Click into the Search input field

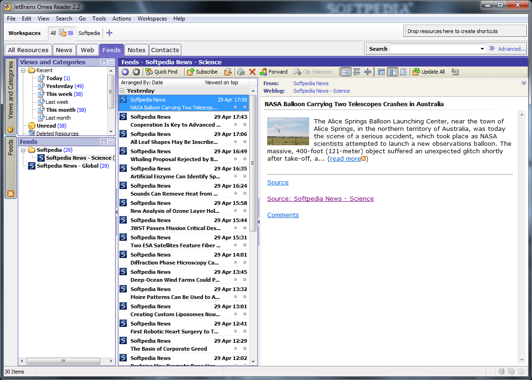point(434,49)
